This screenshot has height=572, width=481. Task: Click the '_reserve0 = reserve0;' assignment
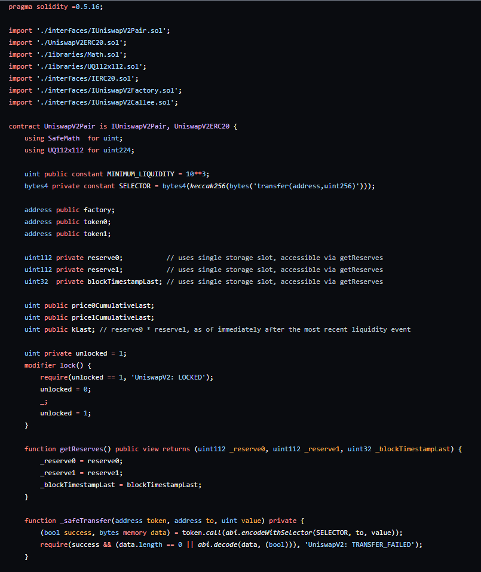pyautogui.click(x=82, y=461)
